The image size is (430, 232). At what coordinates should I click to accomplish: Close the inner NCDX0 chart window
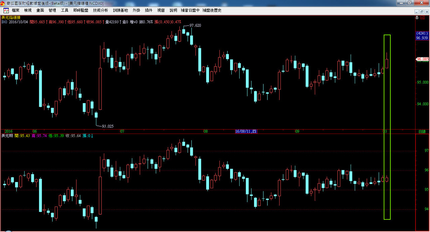point(427,11)
